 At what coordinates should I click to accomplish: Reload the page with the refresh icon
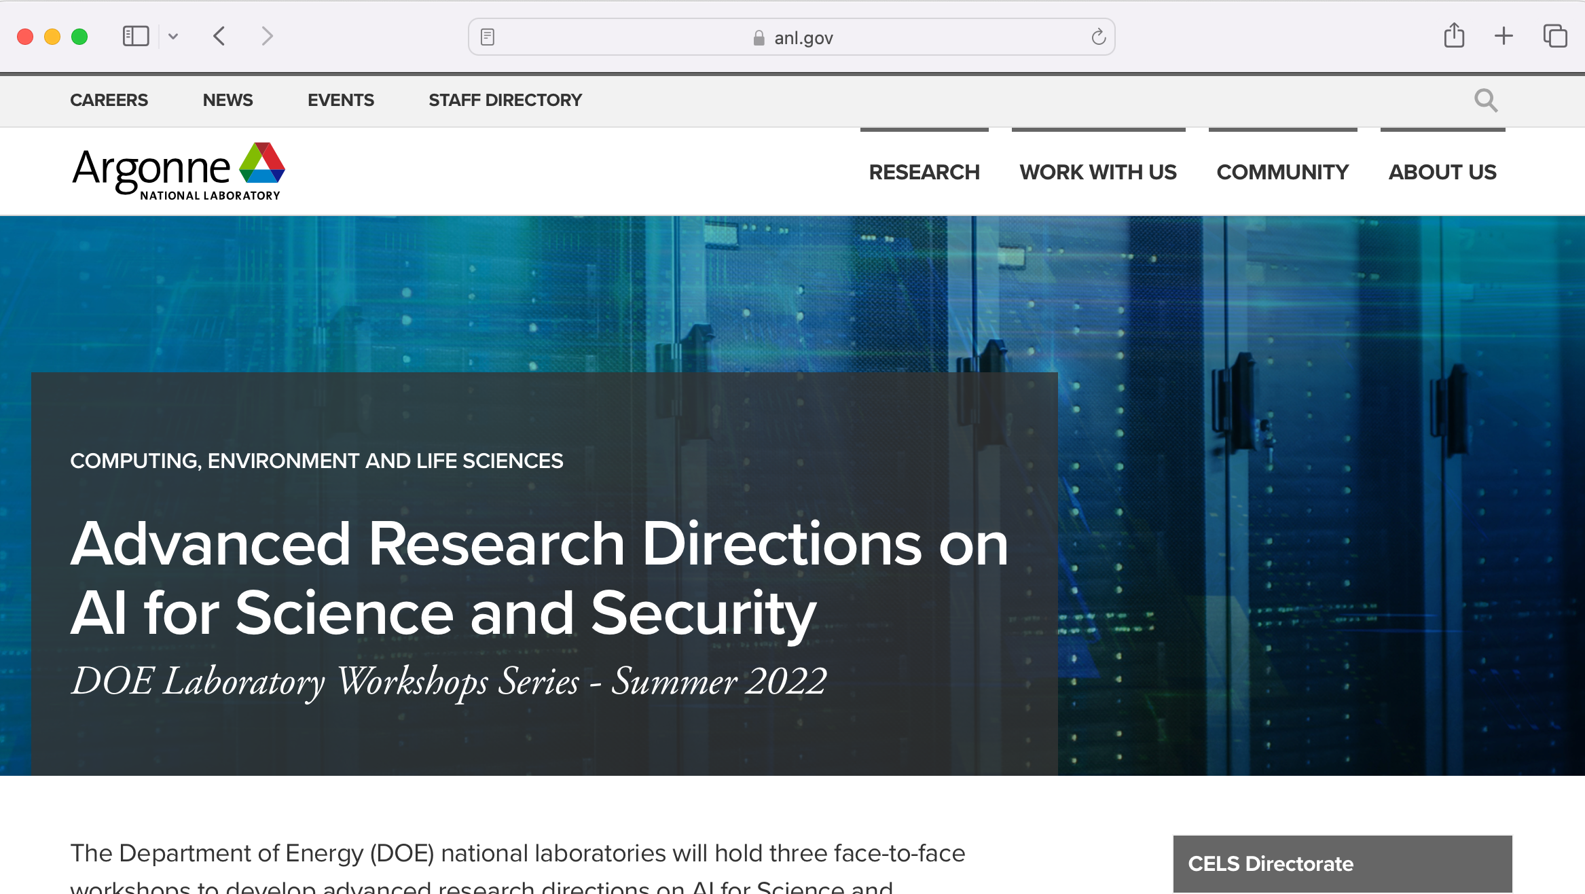(x=1099, y=37)
